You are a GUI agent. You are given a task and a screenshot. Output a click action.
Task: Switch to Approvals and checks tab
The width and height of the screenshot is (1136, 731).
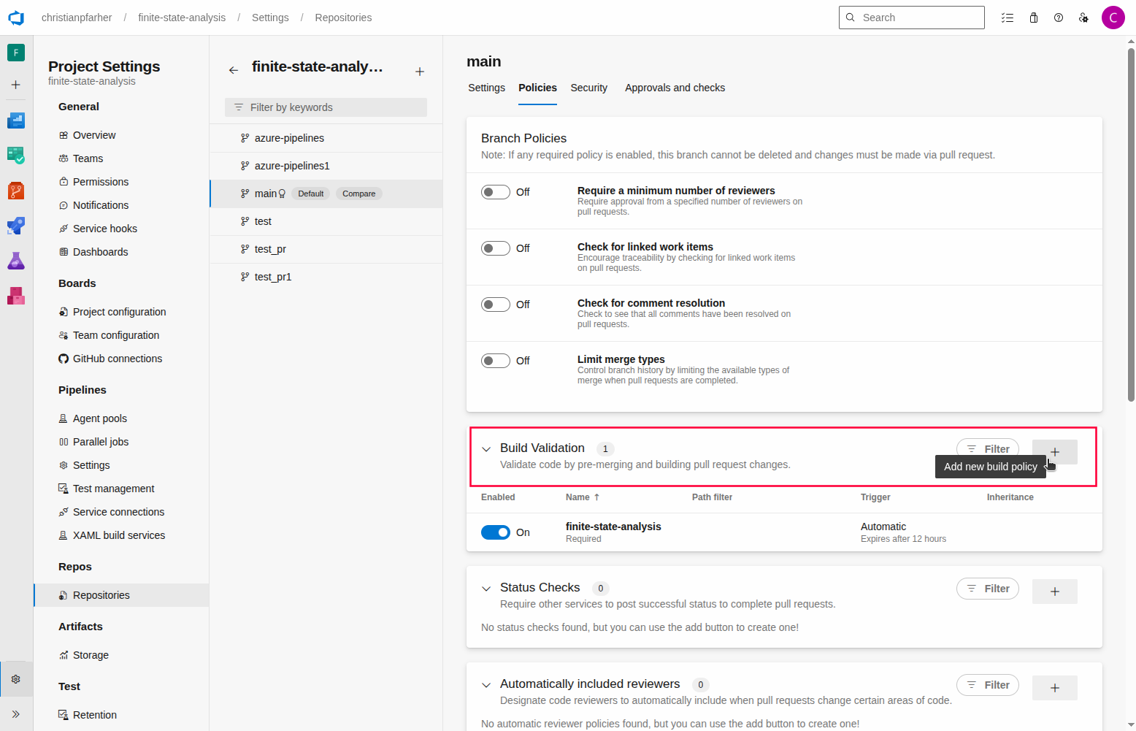click(675, 88)
